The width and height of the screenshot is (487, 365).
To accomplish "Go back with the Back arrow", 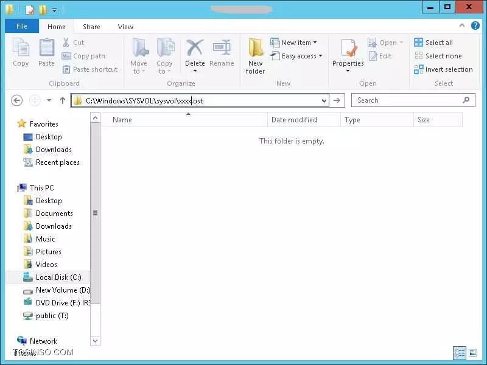I will coord(17,100).
